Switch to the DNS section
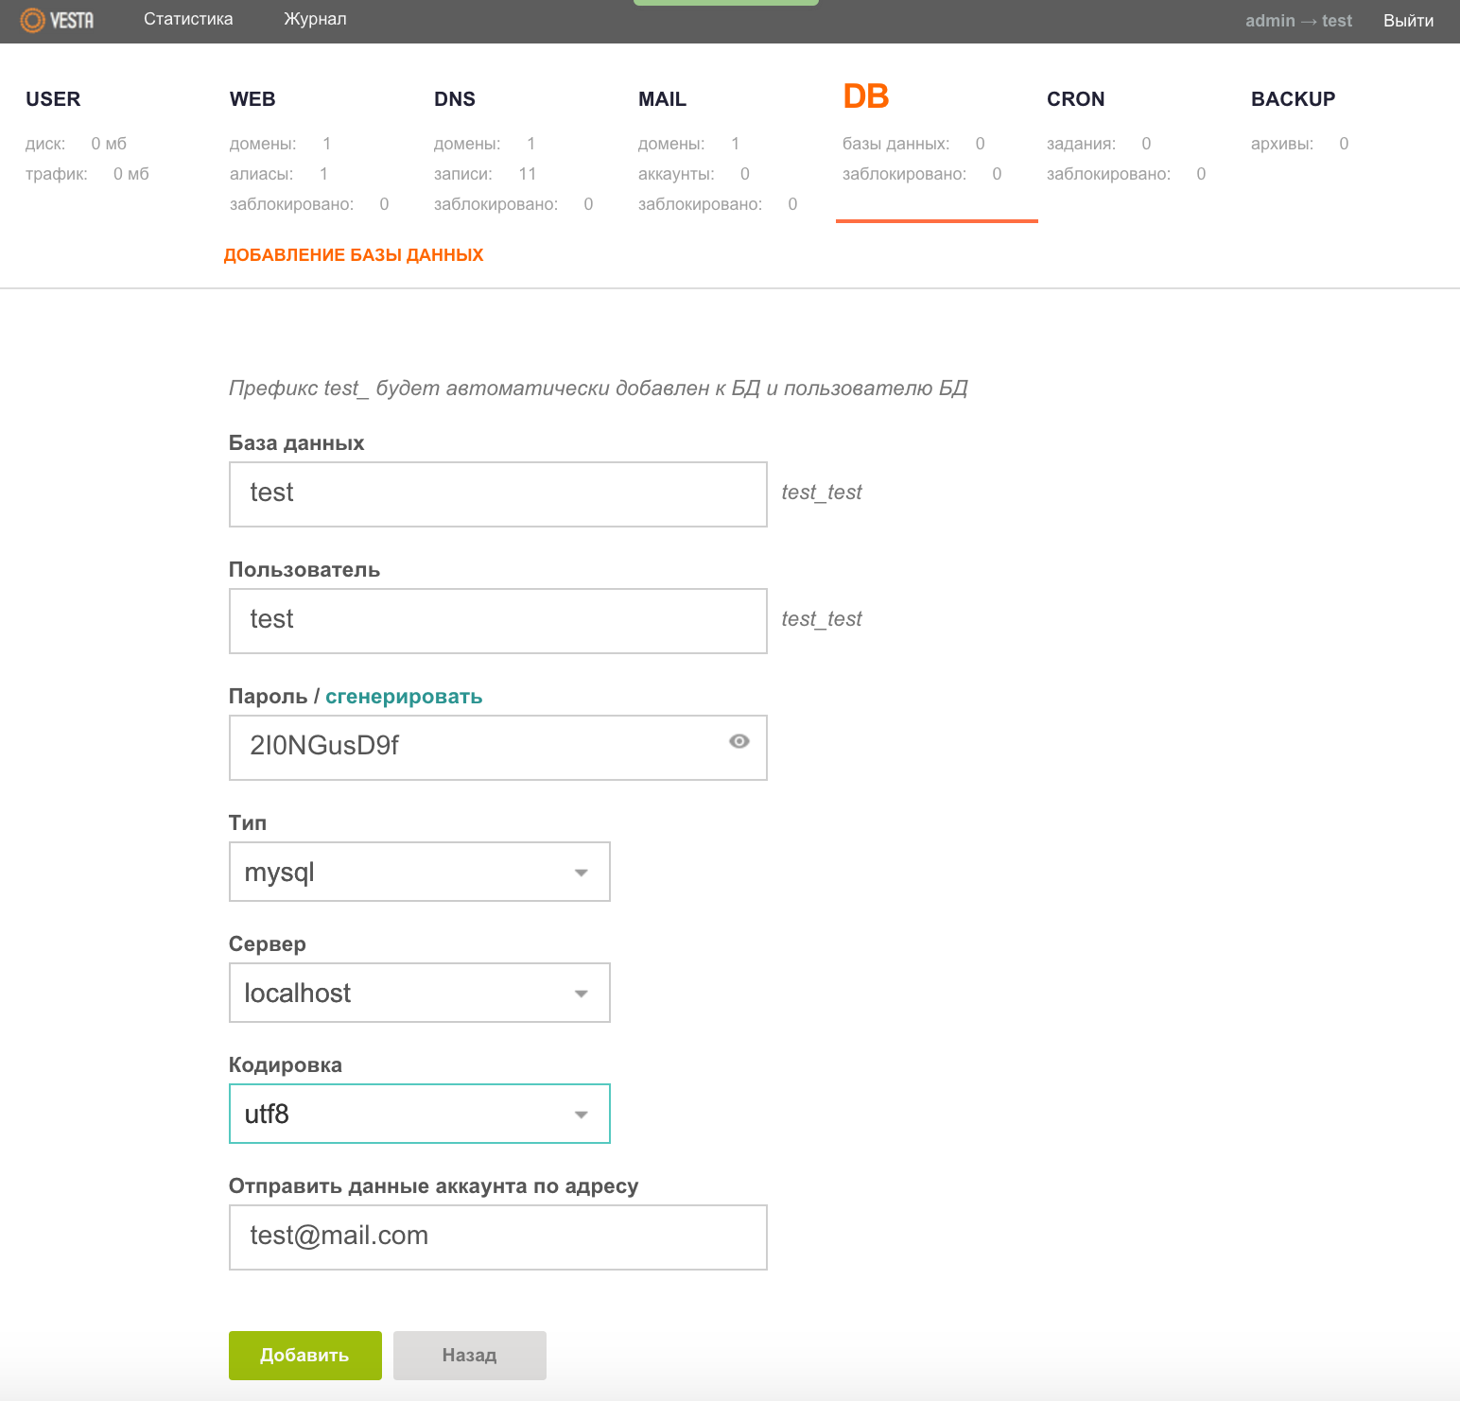The image size is (1460, 1401). click(x=455, y=99)
